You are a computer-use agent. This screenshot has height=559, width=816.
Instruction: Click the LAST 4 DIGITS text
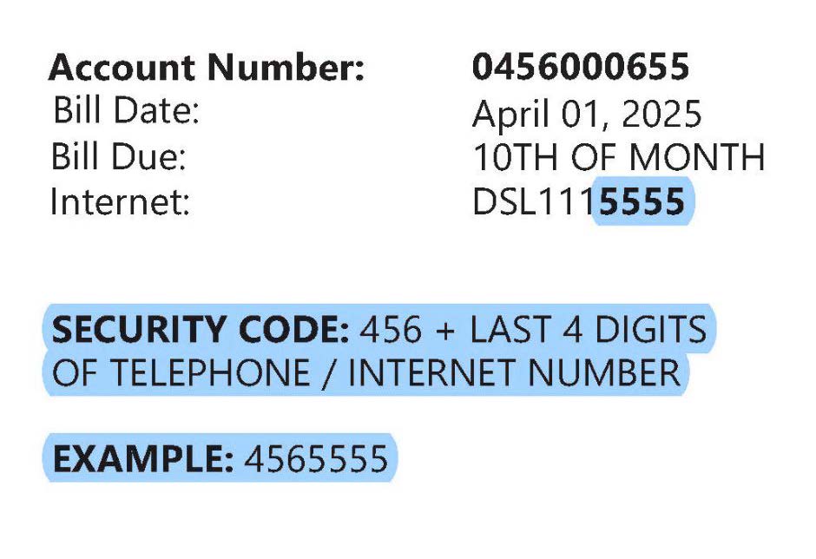tap(589, 330)
